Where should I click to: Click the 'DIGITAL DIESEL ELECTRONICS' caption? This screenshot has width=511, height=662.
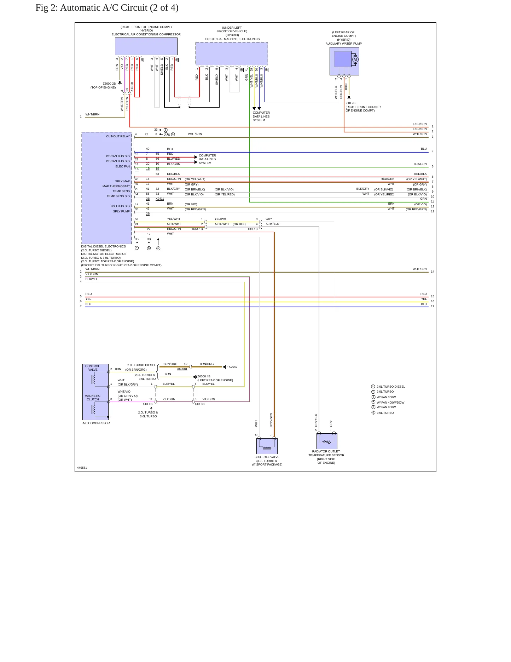pyautogui.click(x=103, y=246)
